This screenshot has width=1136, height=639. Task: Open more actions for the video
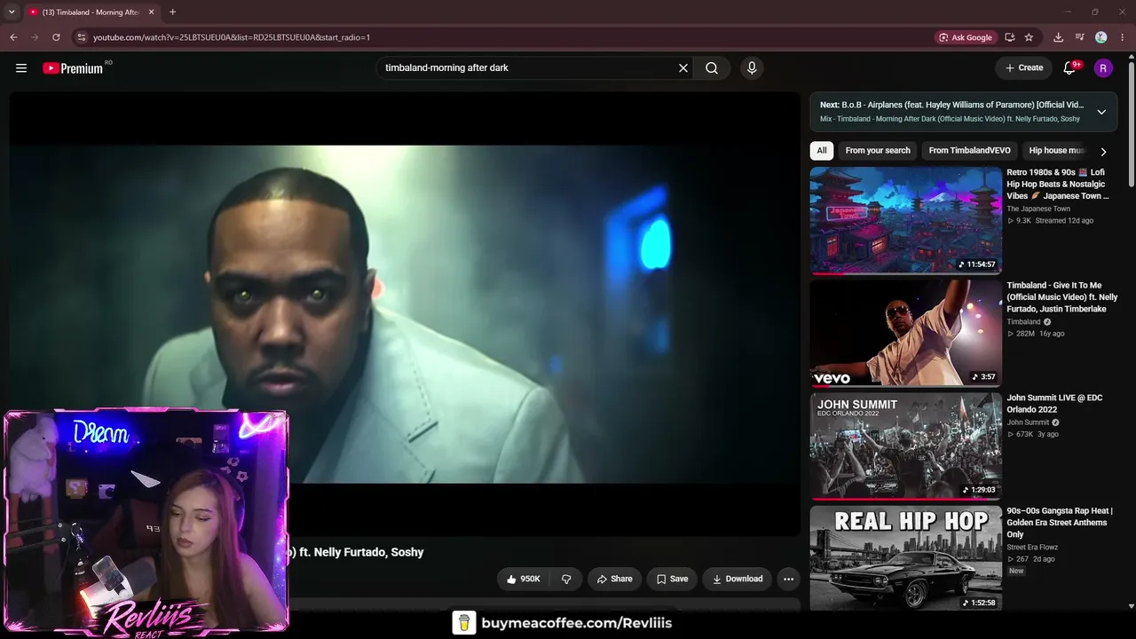(x=788, y=579)
